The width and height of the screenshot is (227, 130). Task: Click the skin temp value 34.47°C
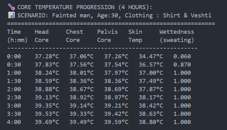point(151,56)
